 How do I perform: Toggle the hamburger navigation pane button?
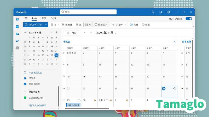pyautogui.click(x=26, y=18)
